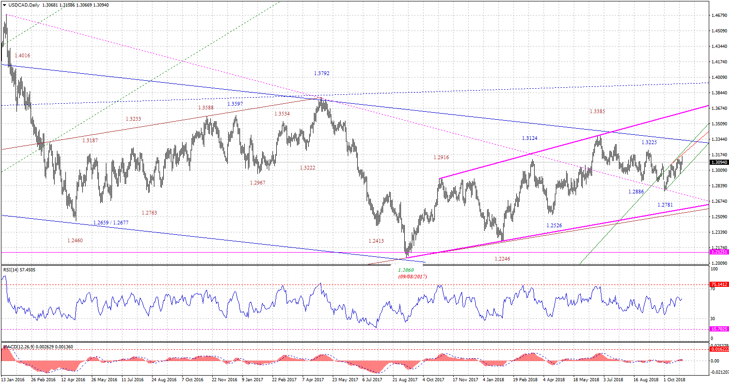This screenshot has height=385, width=729.
Task: Select the magenta 1.21251 price level tag
Action: (x=719, y=252)
